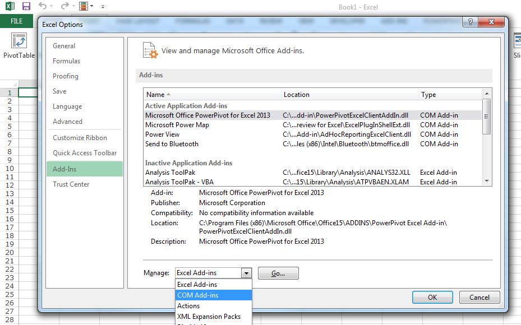Select row 10 header in worksheet
The width and height of the screenshot is (521, 325).
pyautogui.click(x=10, y=168)
